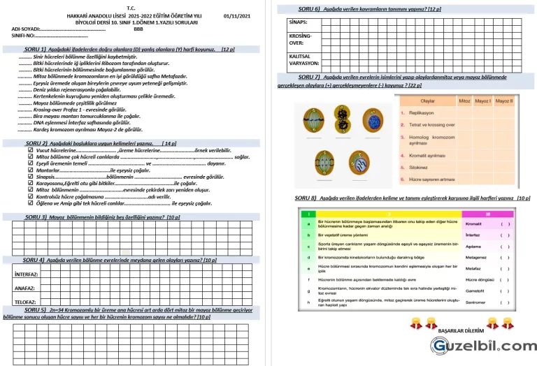Image resolution: width=537 pixels, height=366 pixels.
Task: Click the Mitoz column header in table
Action: point(464,101)
